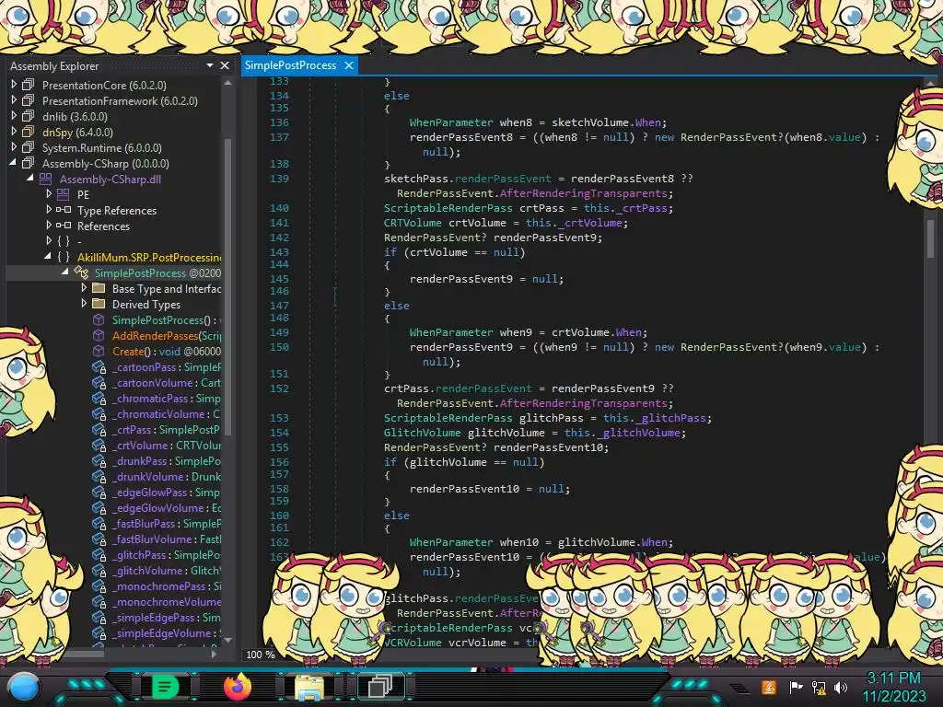Click the Derived Types folder icon
The width and height of the screenshot is (943, 707).
point(99,304)
